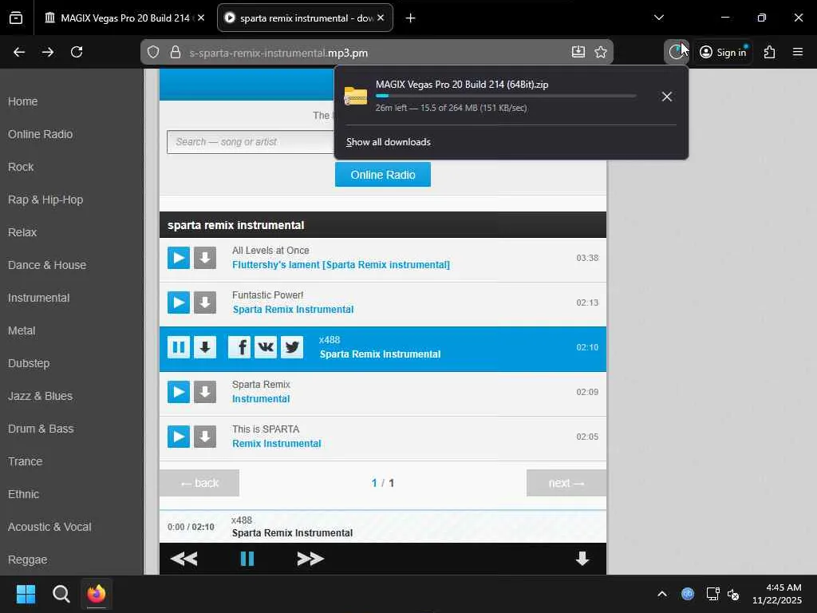The height and width of the screenshot is (613, 817).
Task: Select Acoustic & Vocal genre
Action: 49,527
